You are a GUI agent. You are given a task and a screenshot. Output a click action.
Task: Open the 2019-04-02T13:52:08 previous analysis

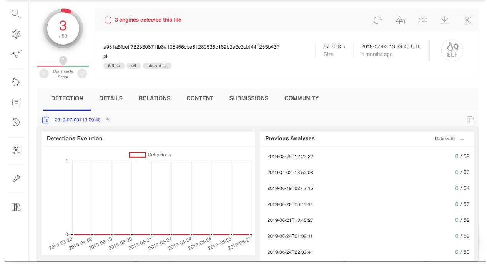[290, 173]
